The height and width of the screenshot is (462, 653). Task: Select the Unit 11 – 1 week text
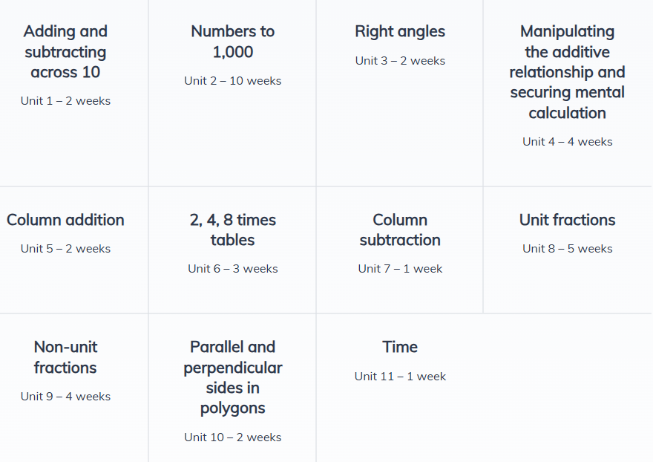point(400,377)
